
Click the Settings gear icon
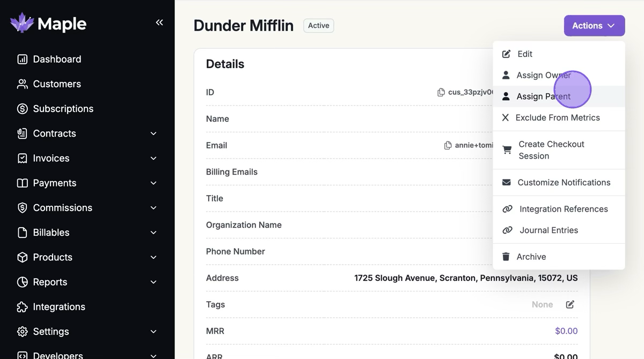22,332
